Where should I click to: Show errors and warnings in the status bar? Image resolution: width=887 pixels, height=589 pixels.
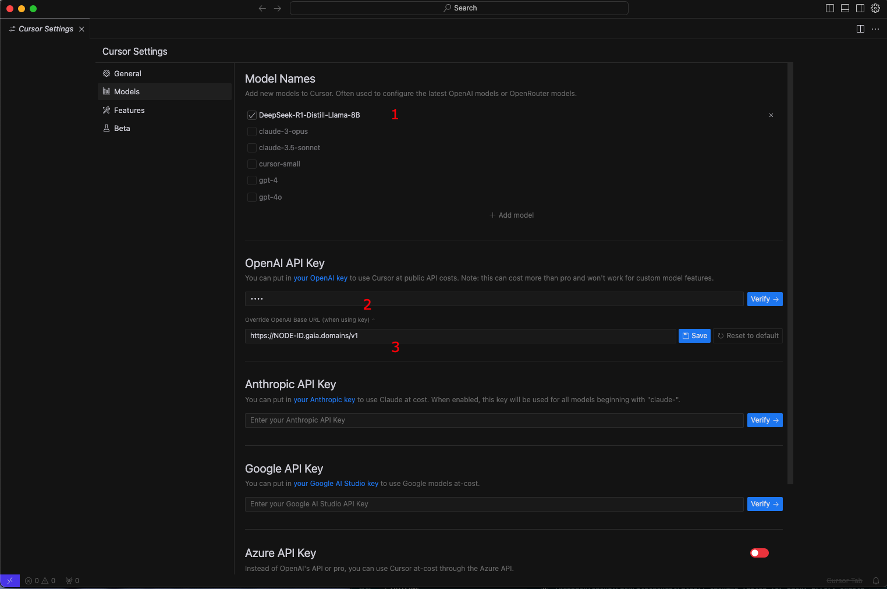coord(40,581)
